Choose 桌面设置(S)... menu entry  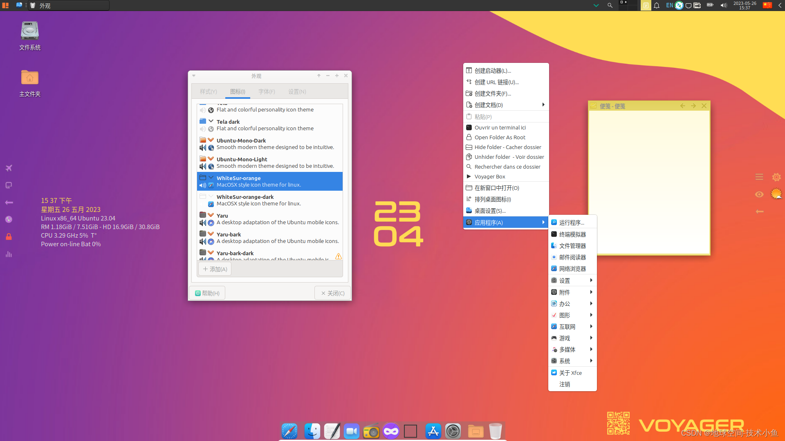click(x=506, y=211)
